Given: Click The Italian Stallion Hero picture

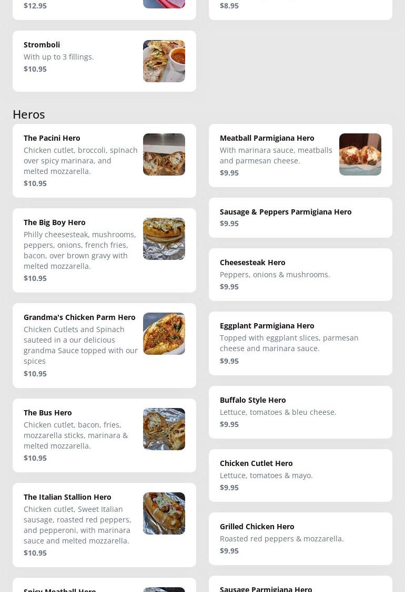Looking at the screenshot, I should 164,513.
